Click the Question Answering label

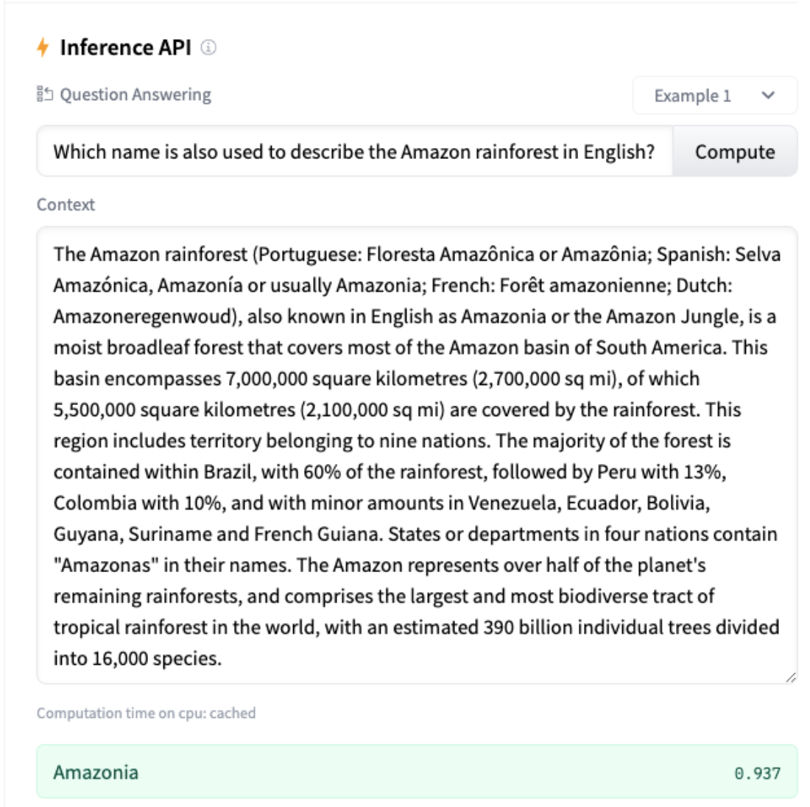(x=135, y=94)
